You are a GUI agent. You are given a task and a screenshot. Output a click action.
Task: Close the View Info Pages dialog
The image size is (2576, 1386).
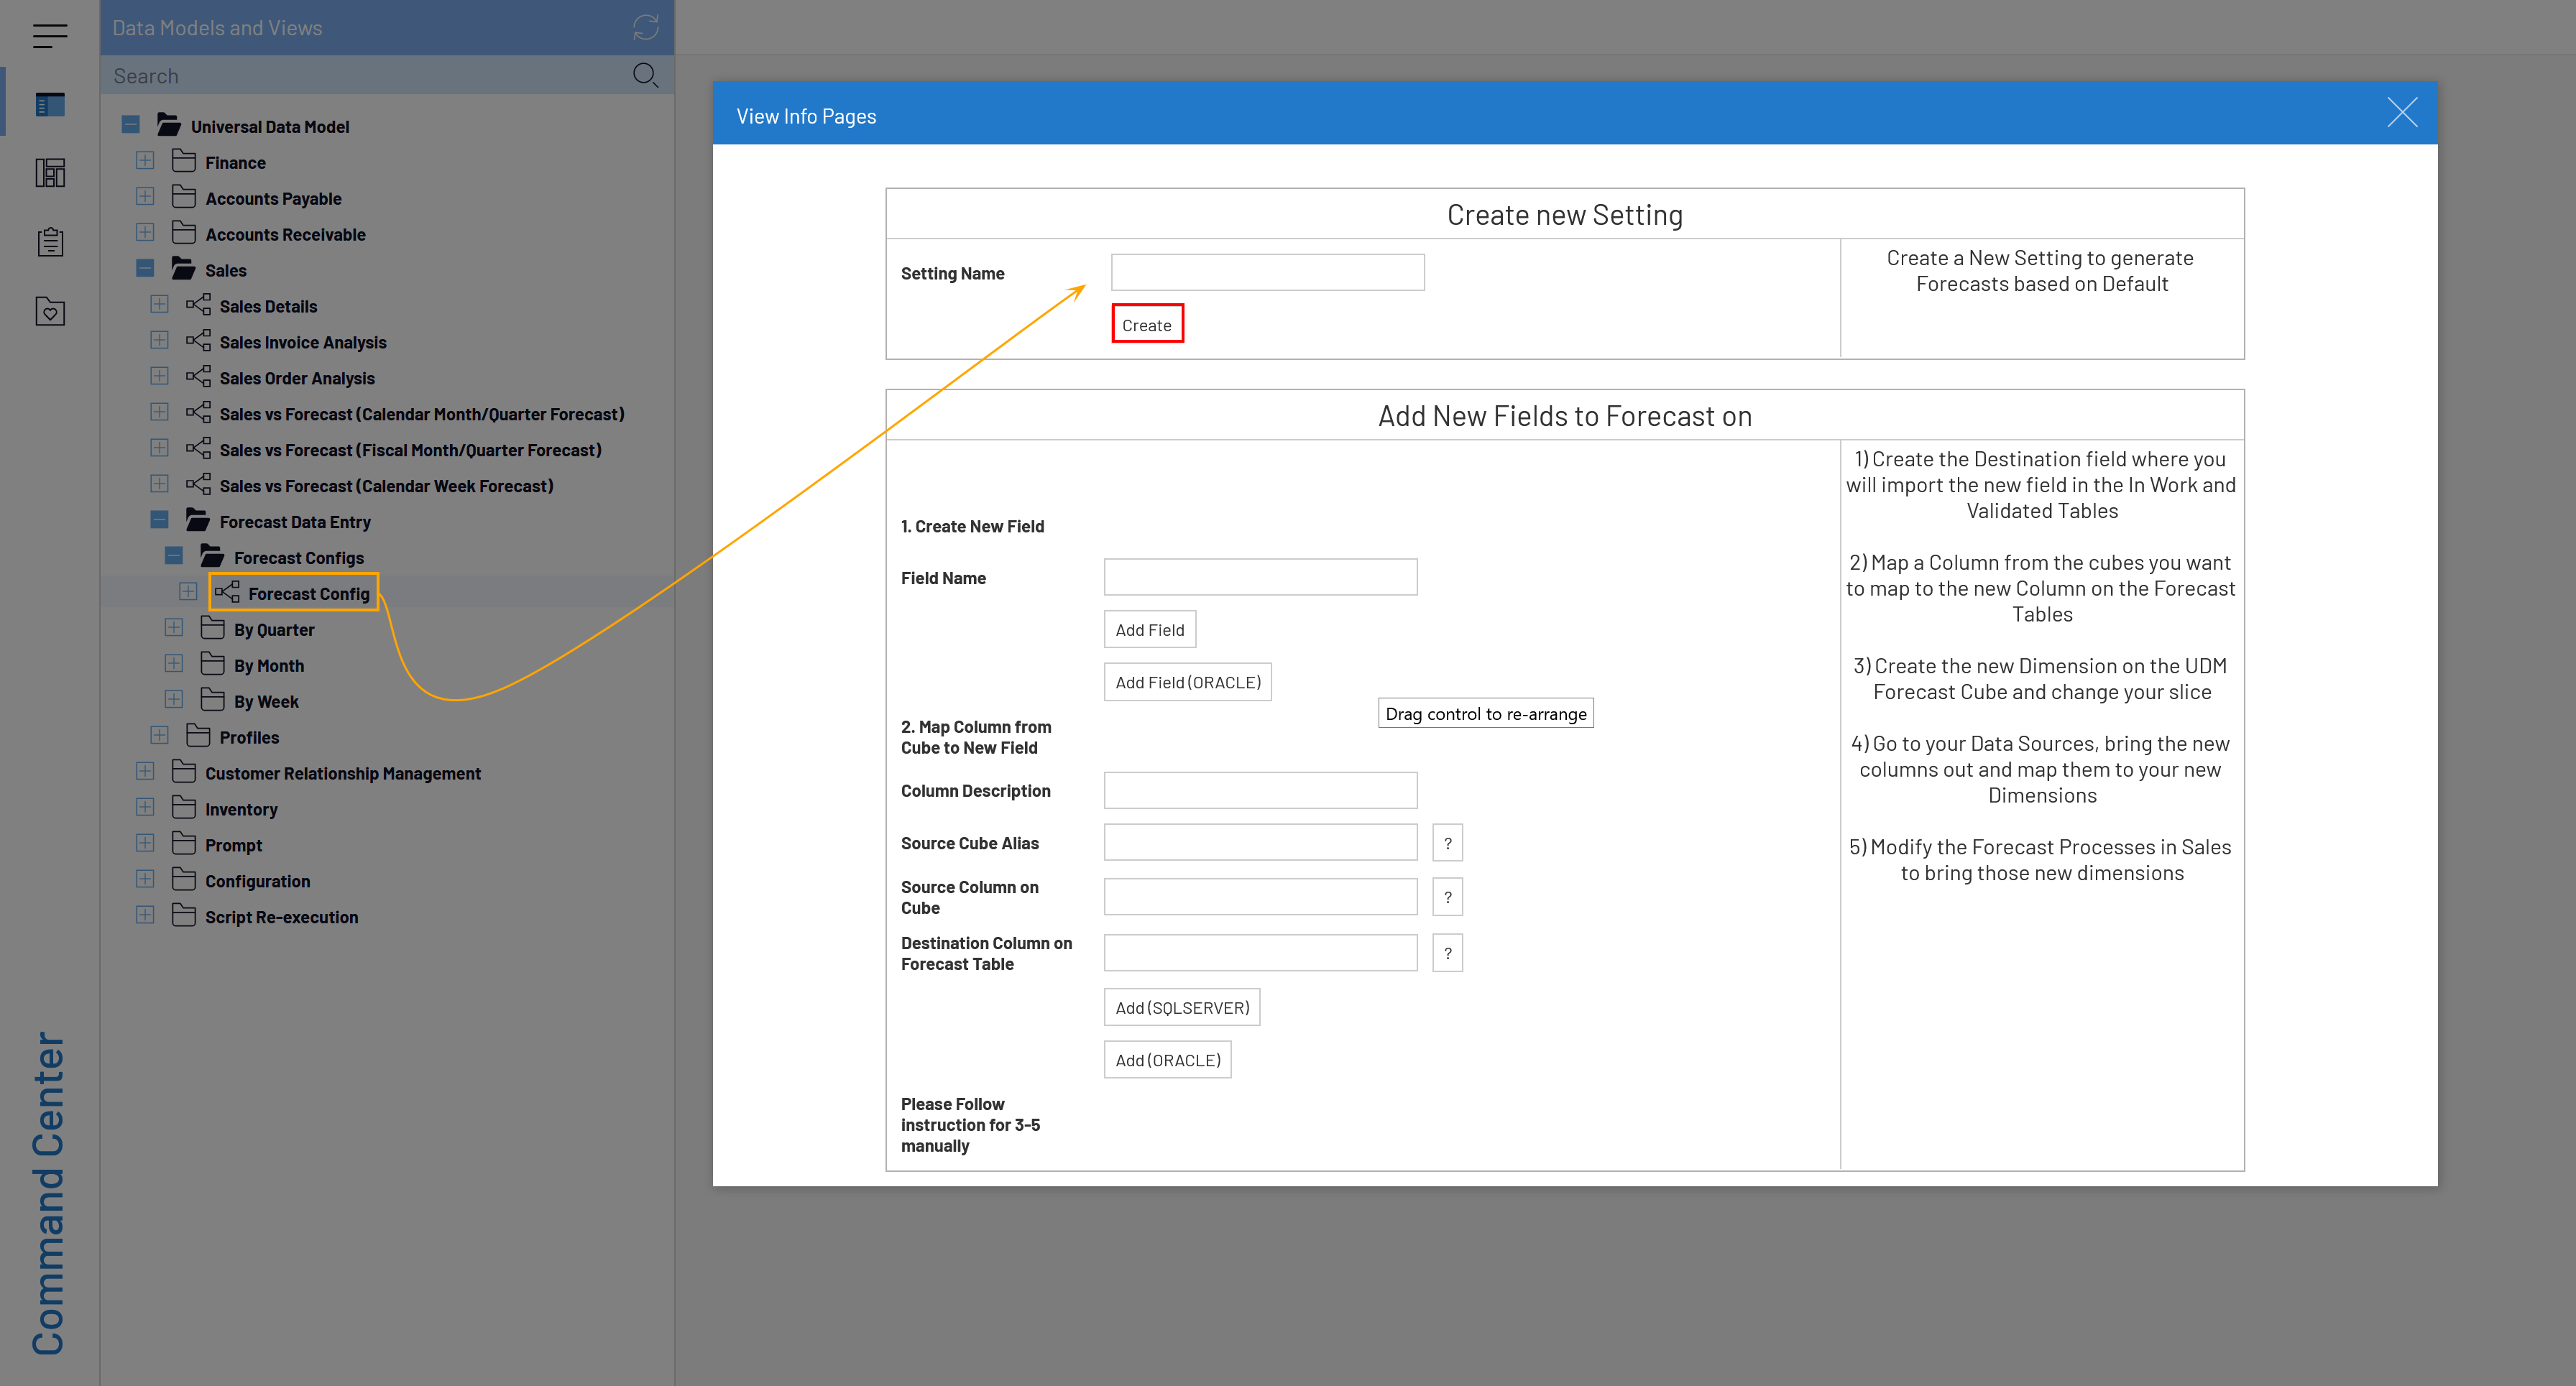[x=2401, y=113]
